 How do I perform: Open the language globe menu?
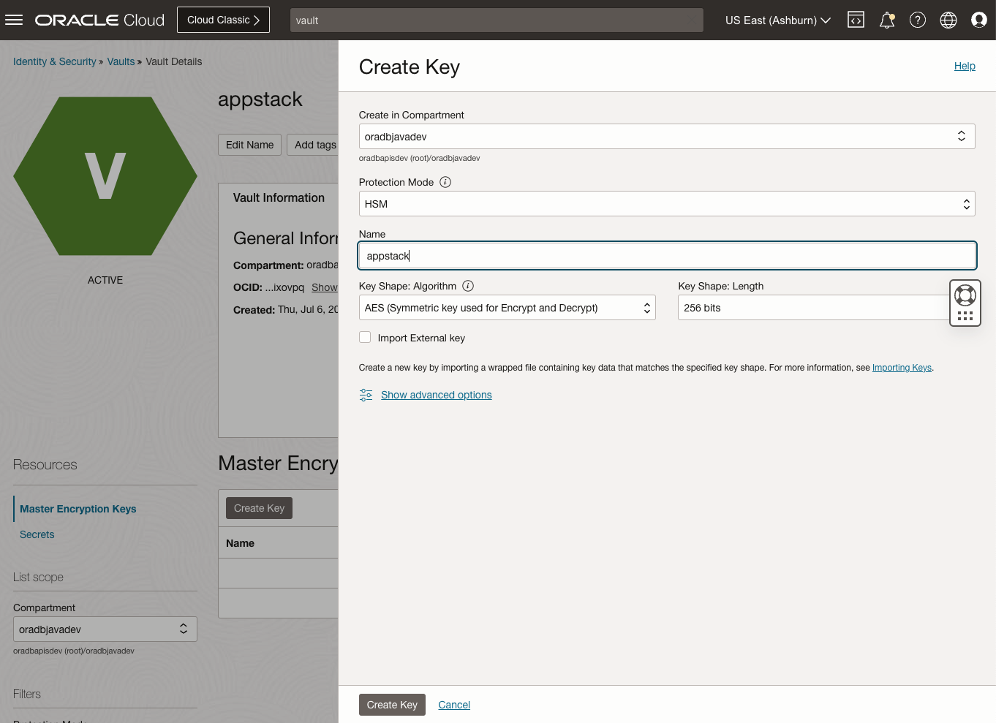pyautogui.click(x=948, y=20)
